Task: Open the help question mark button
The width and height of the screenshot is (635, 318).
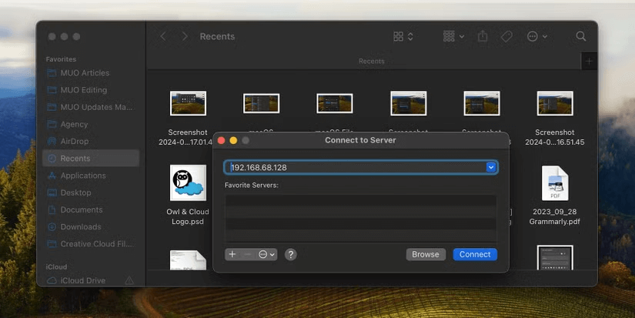Action: (290, 254)
